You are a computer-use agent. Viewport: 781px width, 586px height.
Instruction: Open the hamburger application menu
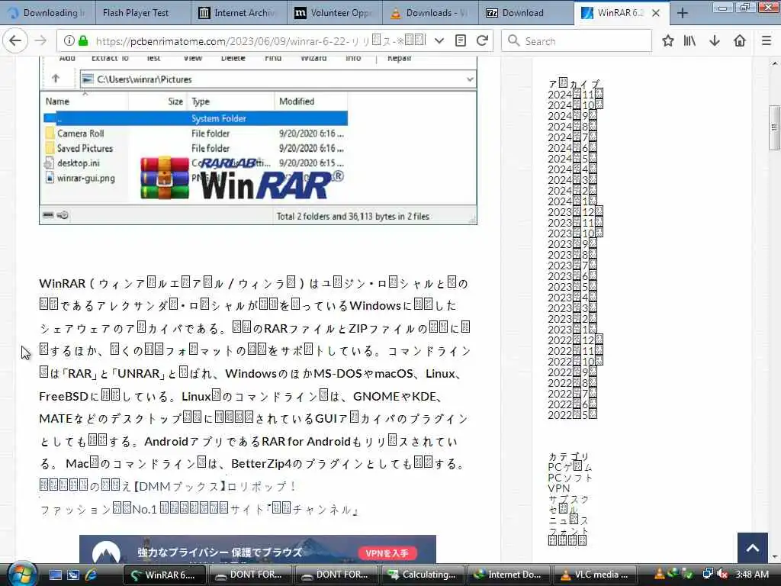(767, 41)
